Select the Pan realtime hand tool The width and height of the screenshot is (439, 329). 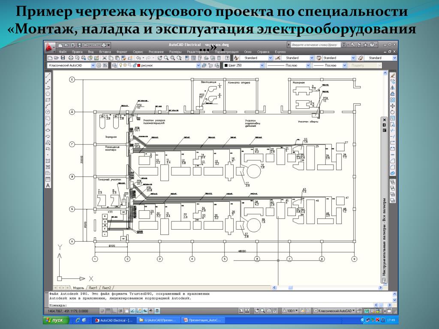pyautogui.click(x=160, y=58)
